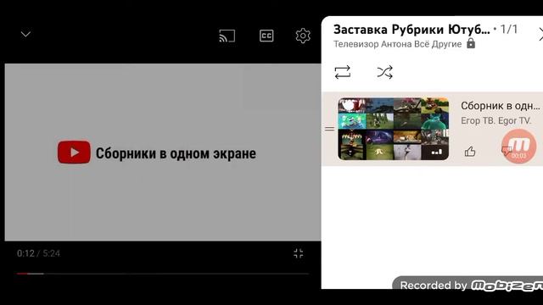The image size is (543, 305).
Task: Click the video title Сборник в одн...
Action: (500, 106)
